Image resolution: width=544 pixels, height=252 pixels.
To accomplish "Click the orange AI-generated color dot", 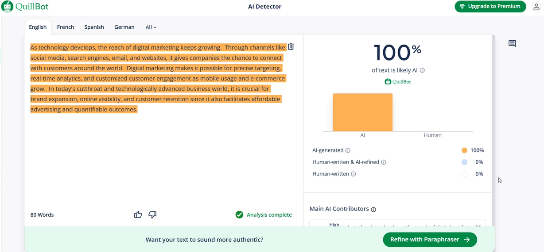I will coord(464,150).
